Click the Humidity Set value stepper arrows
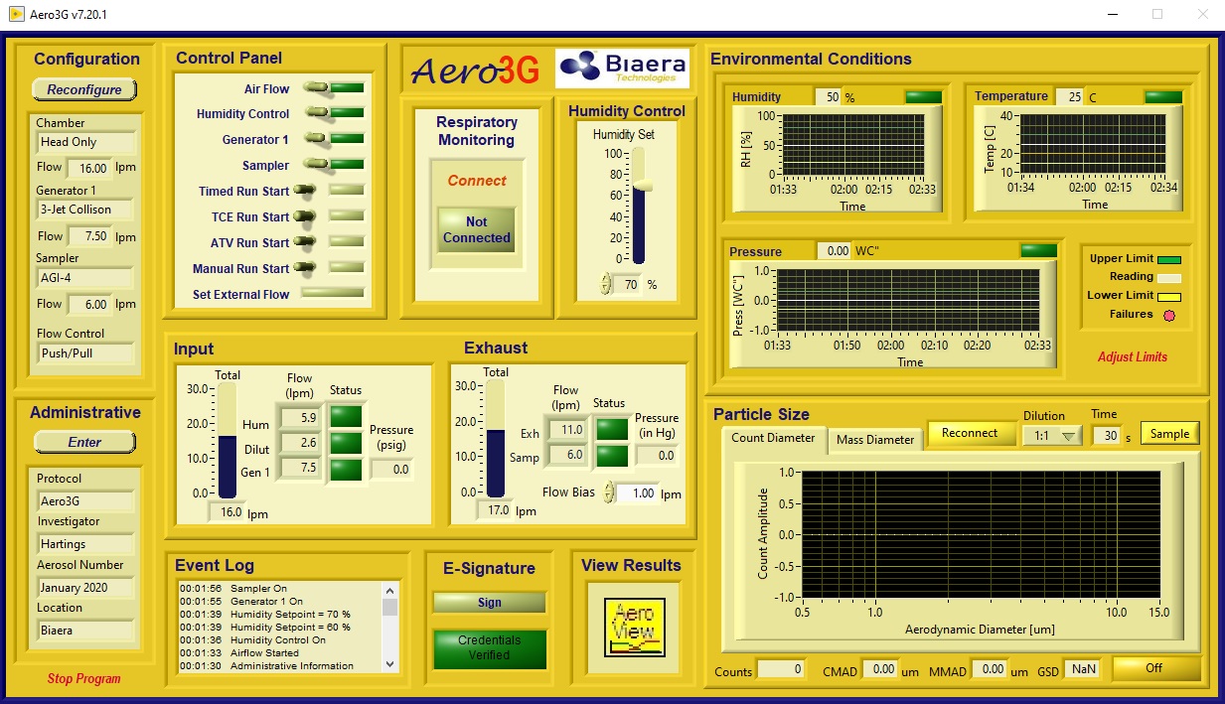 coord(607,284)
